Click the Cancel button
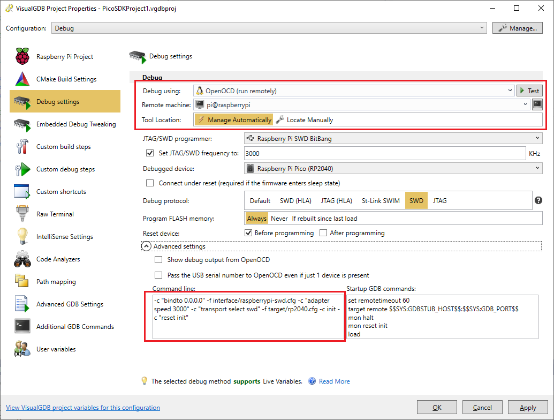Viewport: 554px width, 420px height. tap(482, 407)
